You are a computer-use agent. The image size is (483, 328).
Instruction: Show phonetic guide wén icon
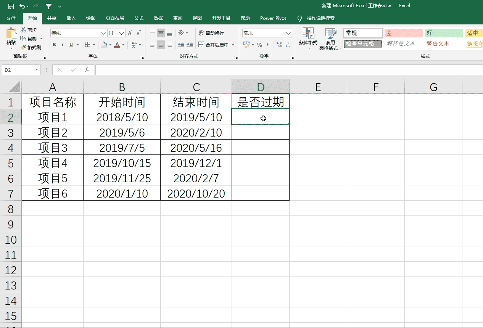pos(134,45)
